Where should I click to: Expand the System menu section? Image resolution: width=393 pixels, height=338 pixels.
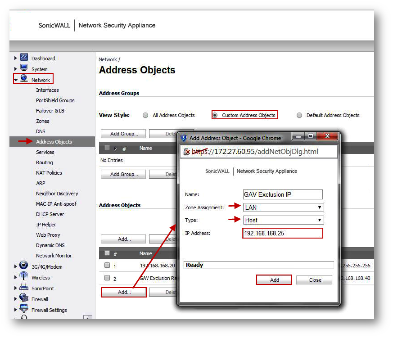[x=16, y=69]
